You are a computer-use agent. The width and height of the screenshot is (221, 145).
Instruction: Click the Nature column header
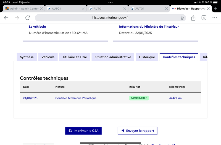click(x=60, y=87)
